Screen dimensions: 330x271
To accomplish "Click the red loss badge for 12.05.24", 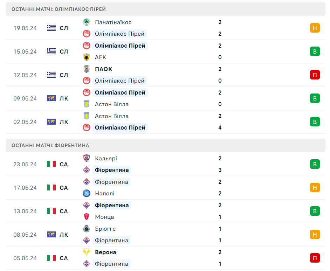I will coord(315,75).
